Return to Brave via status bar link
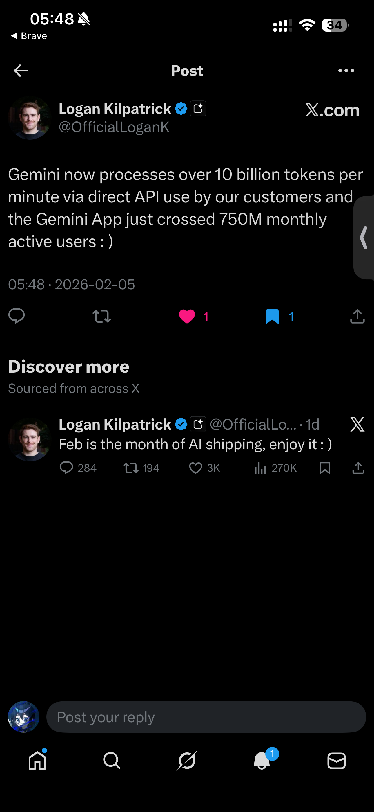Screen dimensions: 374x812 29,36
